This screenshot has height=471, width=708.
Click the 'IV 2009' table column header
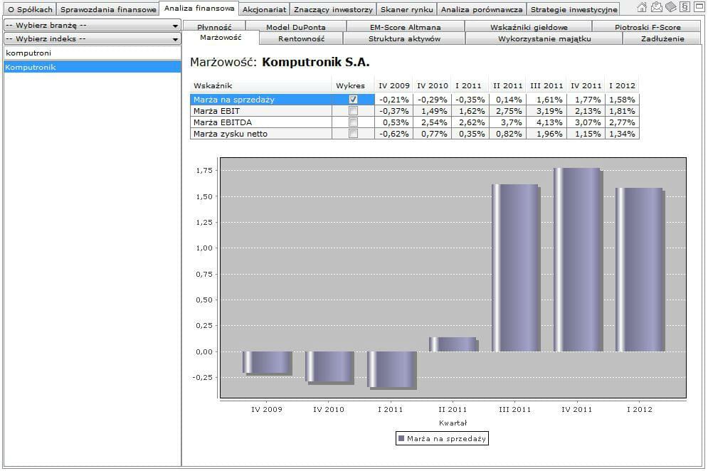coord(393,85)
